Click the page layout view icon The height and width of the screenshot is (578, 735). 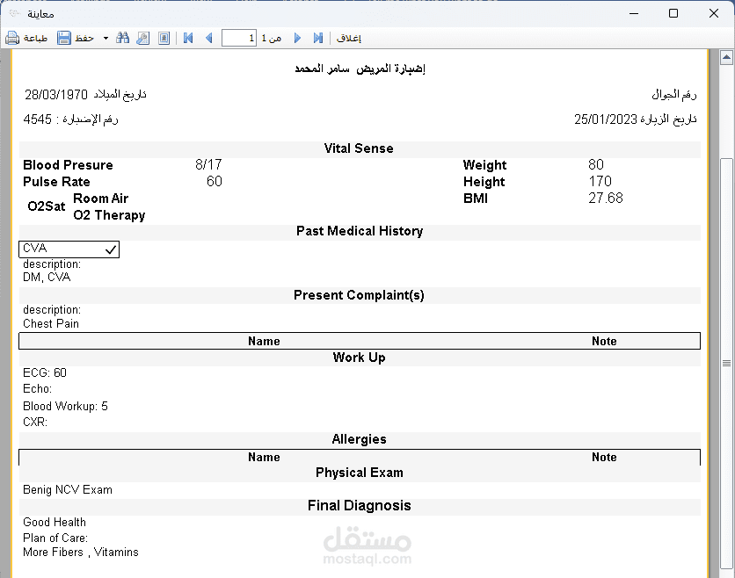(x=164, y=38)
